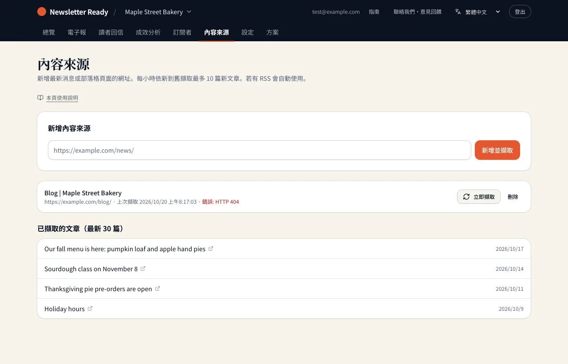Click the date 2026/10/14
568x364 pixels.
pos(509,269)
